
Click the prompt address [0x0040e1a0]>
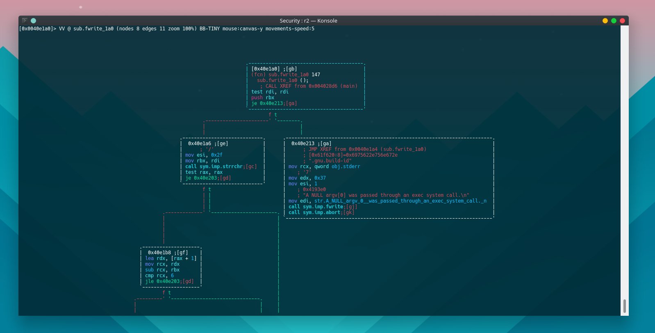(x=38, y=29)
